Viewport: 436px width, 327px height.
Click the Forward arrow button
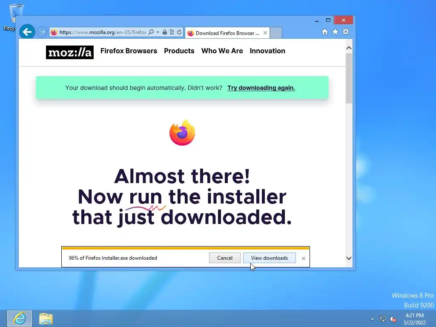pyautogui.click(x=42, y=32)
